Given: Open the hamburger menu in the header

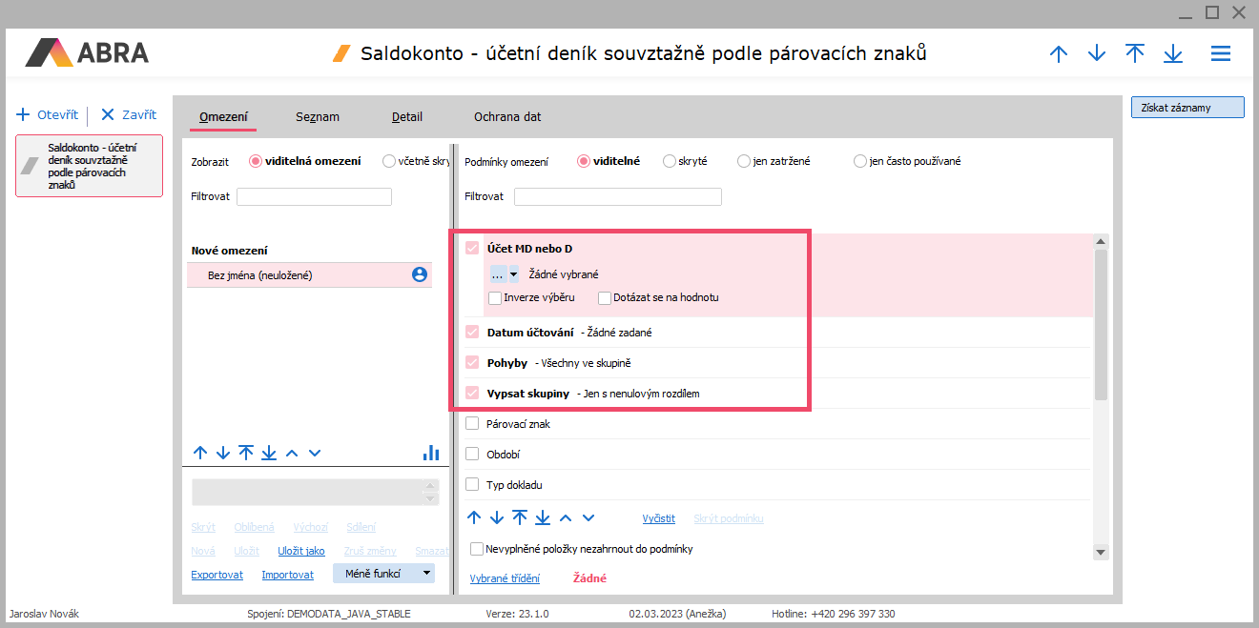Looking at the screenshot, I should point(1220,54).
